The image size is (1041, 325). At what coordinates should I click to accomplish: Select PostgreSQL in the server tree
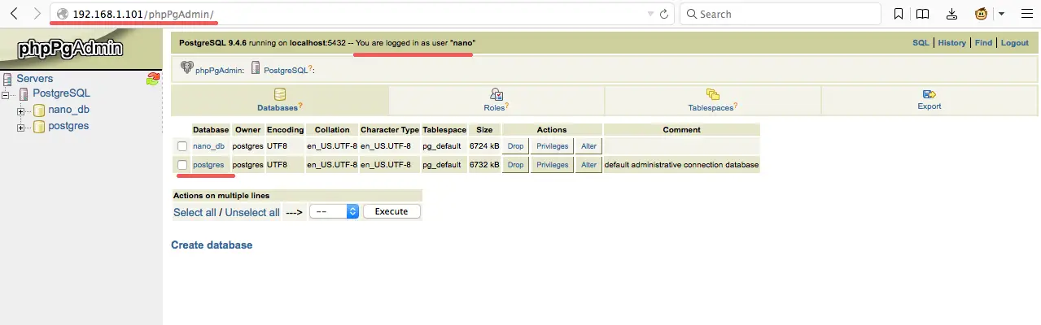point(61,93)
